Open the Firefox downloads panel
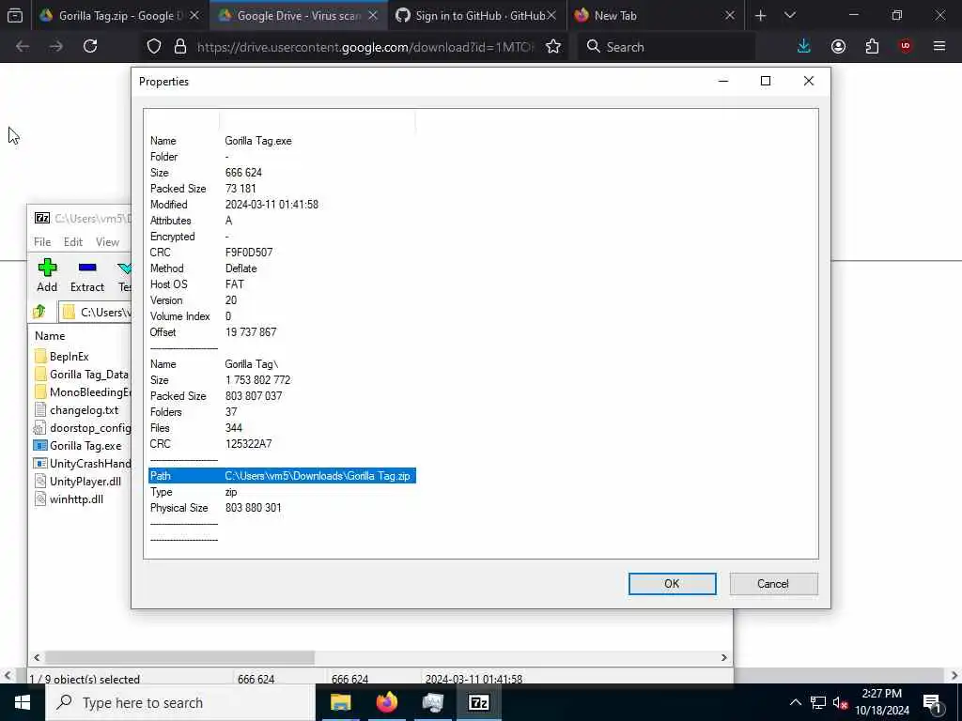This screenshot has width=962, height=721. [804, 47]
